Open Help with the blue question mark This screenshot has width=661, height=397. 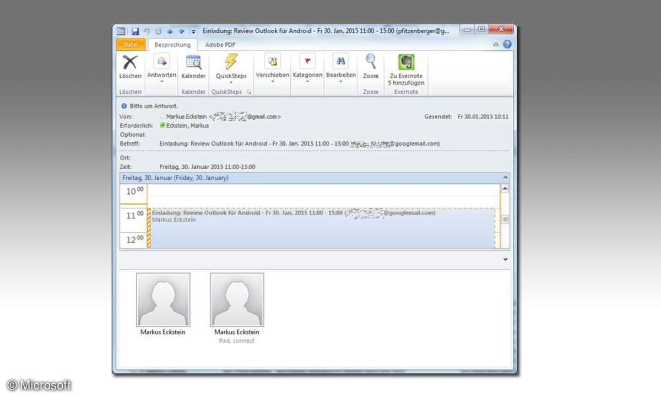(507, 44)
